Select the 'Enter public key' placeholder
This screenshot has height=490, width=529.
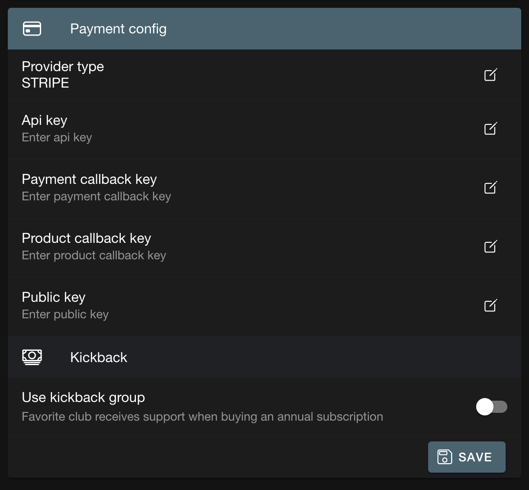[65, 314]
